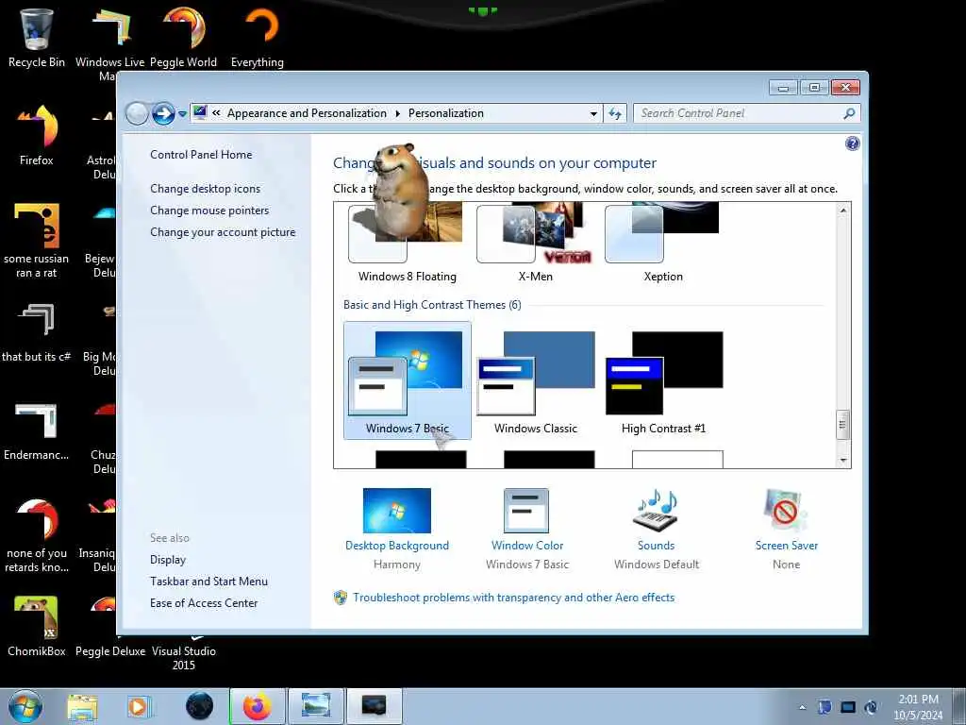This screenshot has height=725, width=966.
Task: Expand the breadcrumb arrow after Appearance and Personalization
Action: 397,113
